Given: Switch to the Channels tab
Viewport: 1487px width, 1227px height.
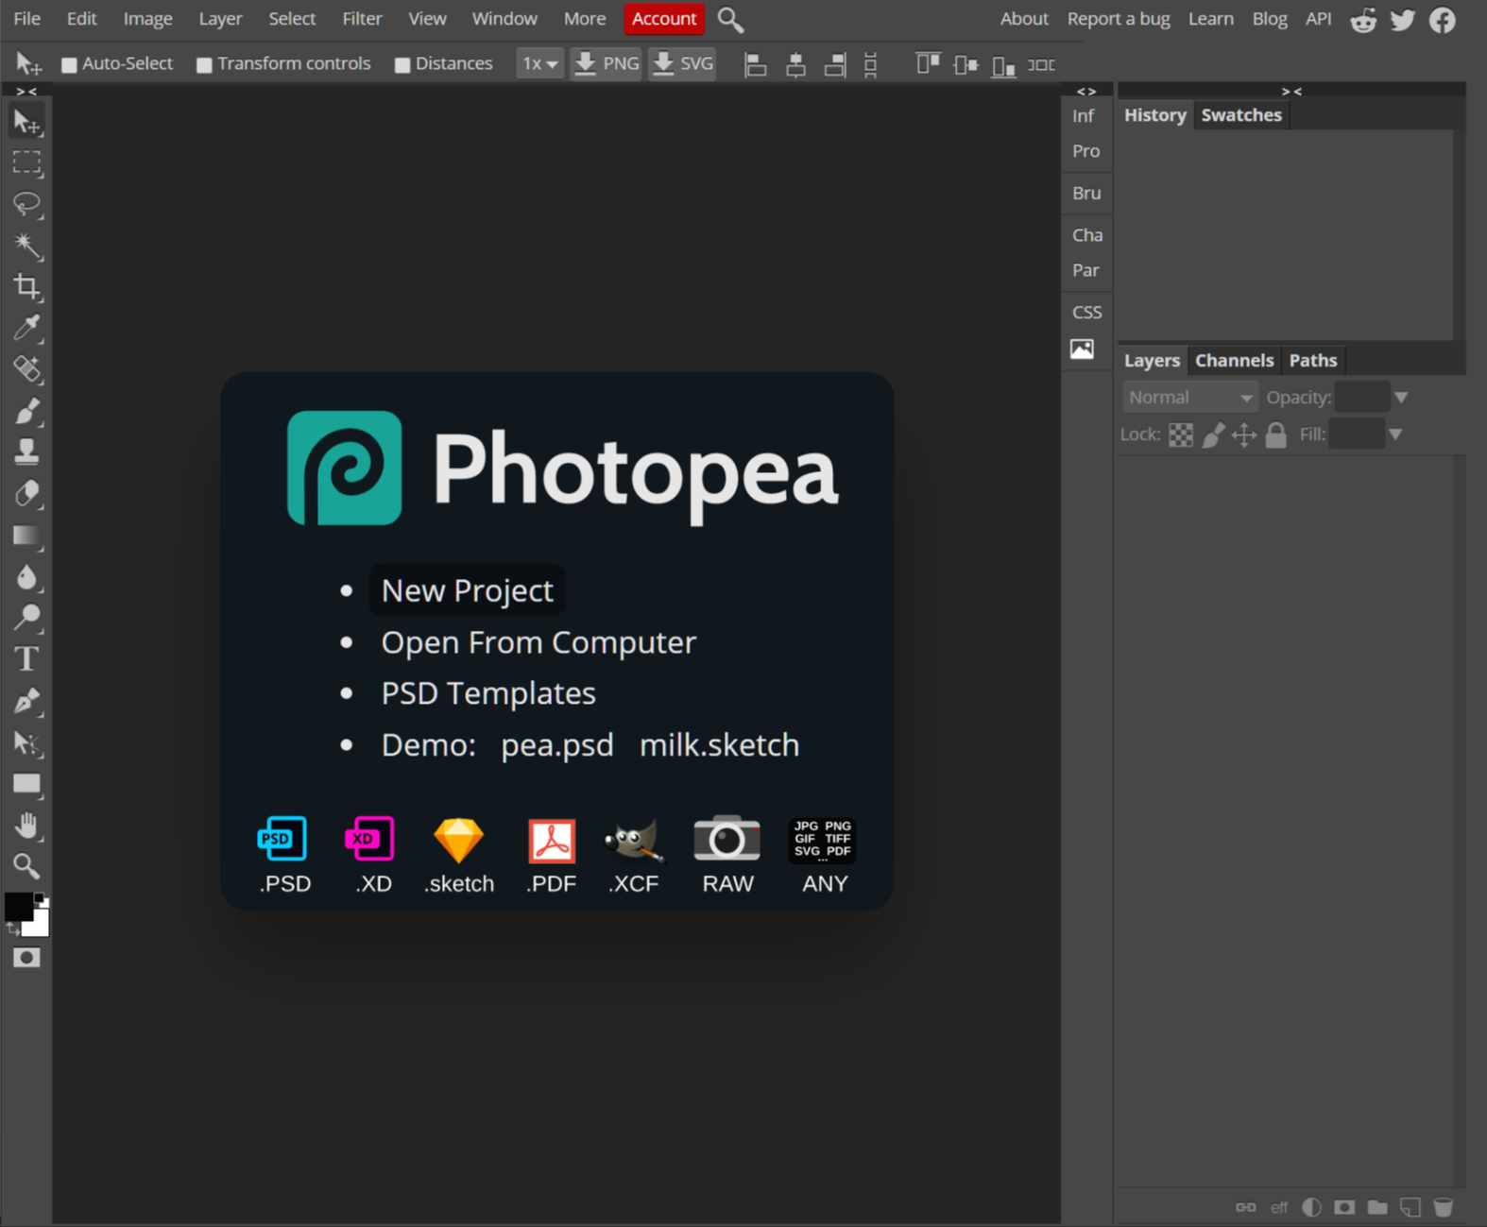Looking at the screenshot, I should pos(1234,361).
